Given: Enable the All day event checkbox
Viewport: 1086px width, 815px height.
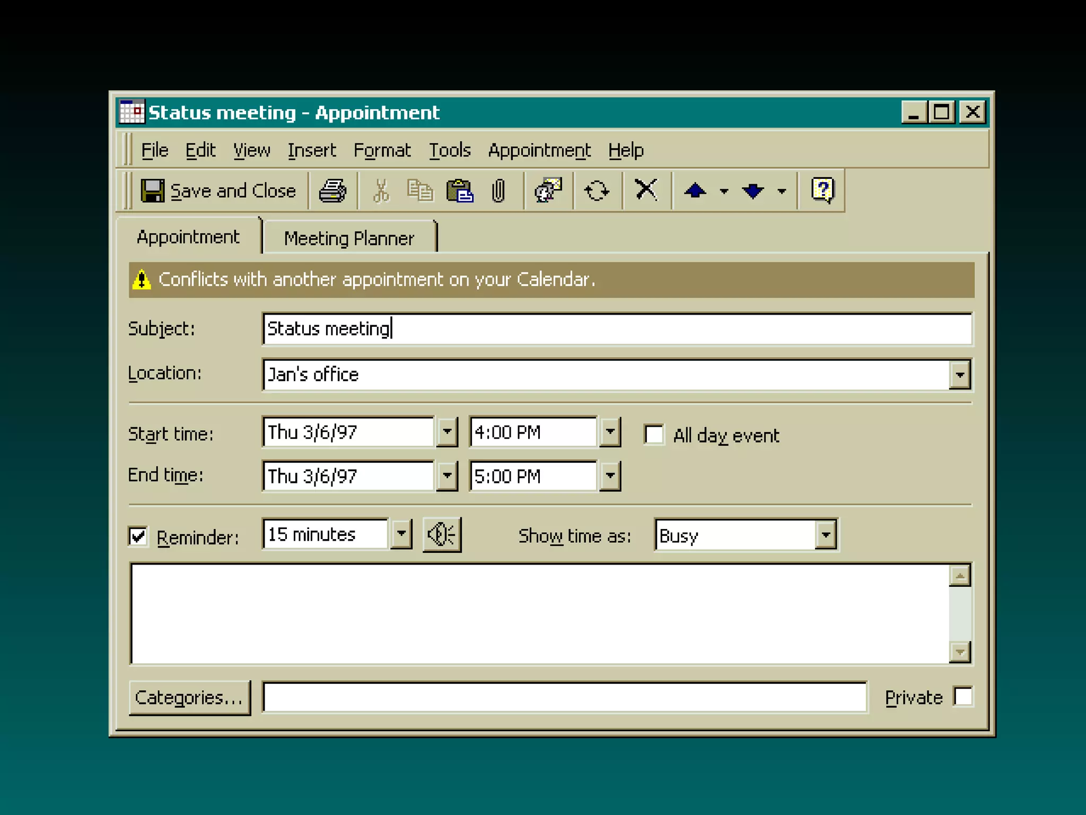Looking at the screenshot, I should point(654,435).
